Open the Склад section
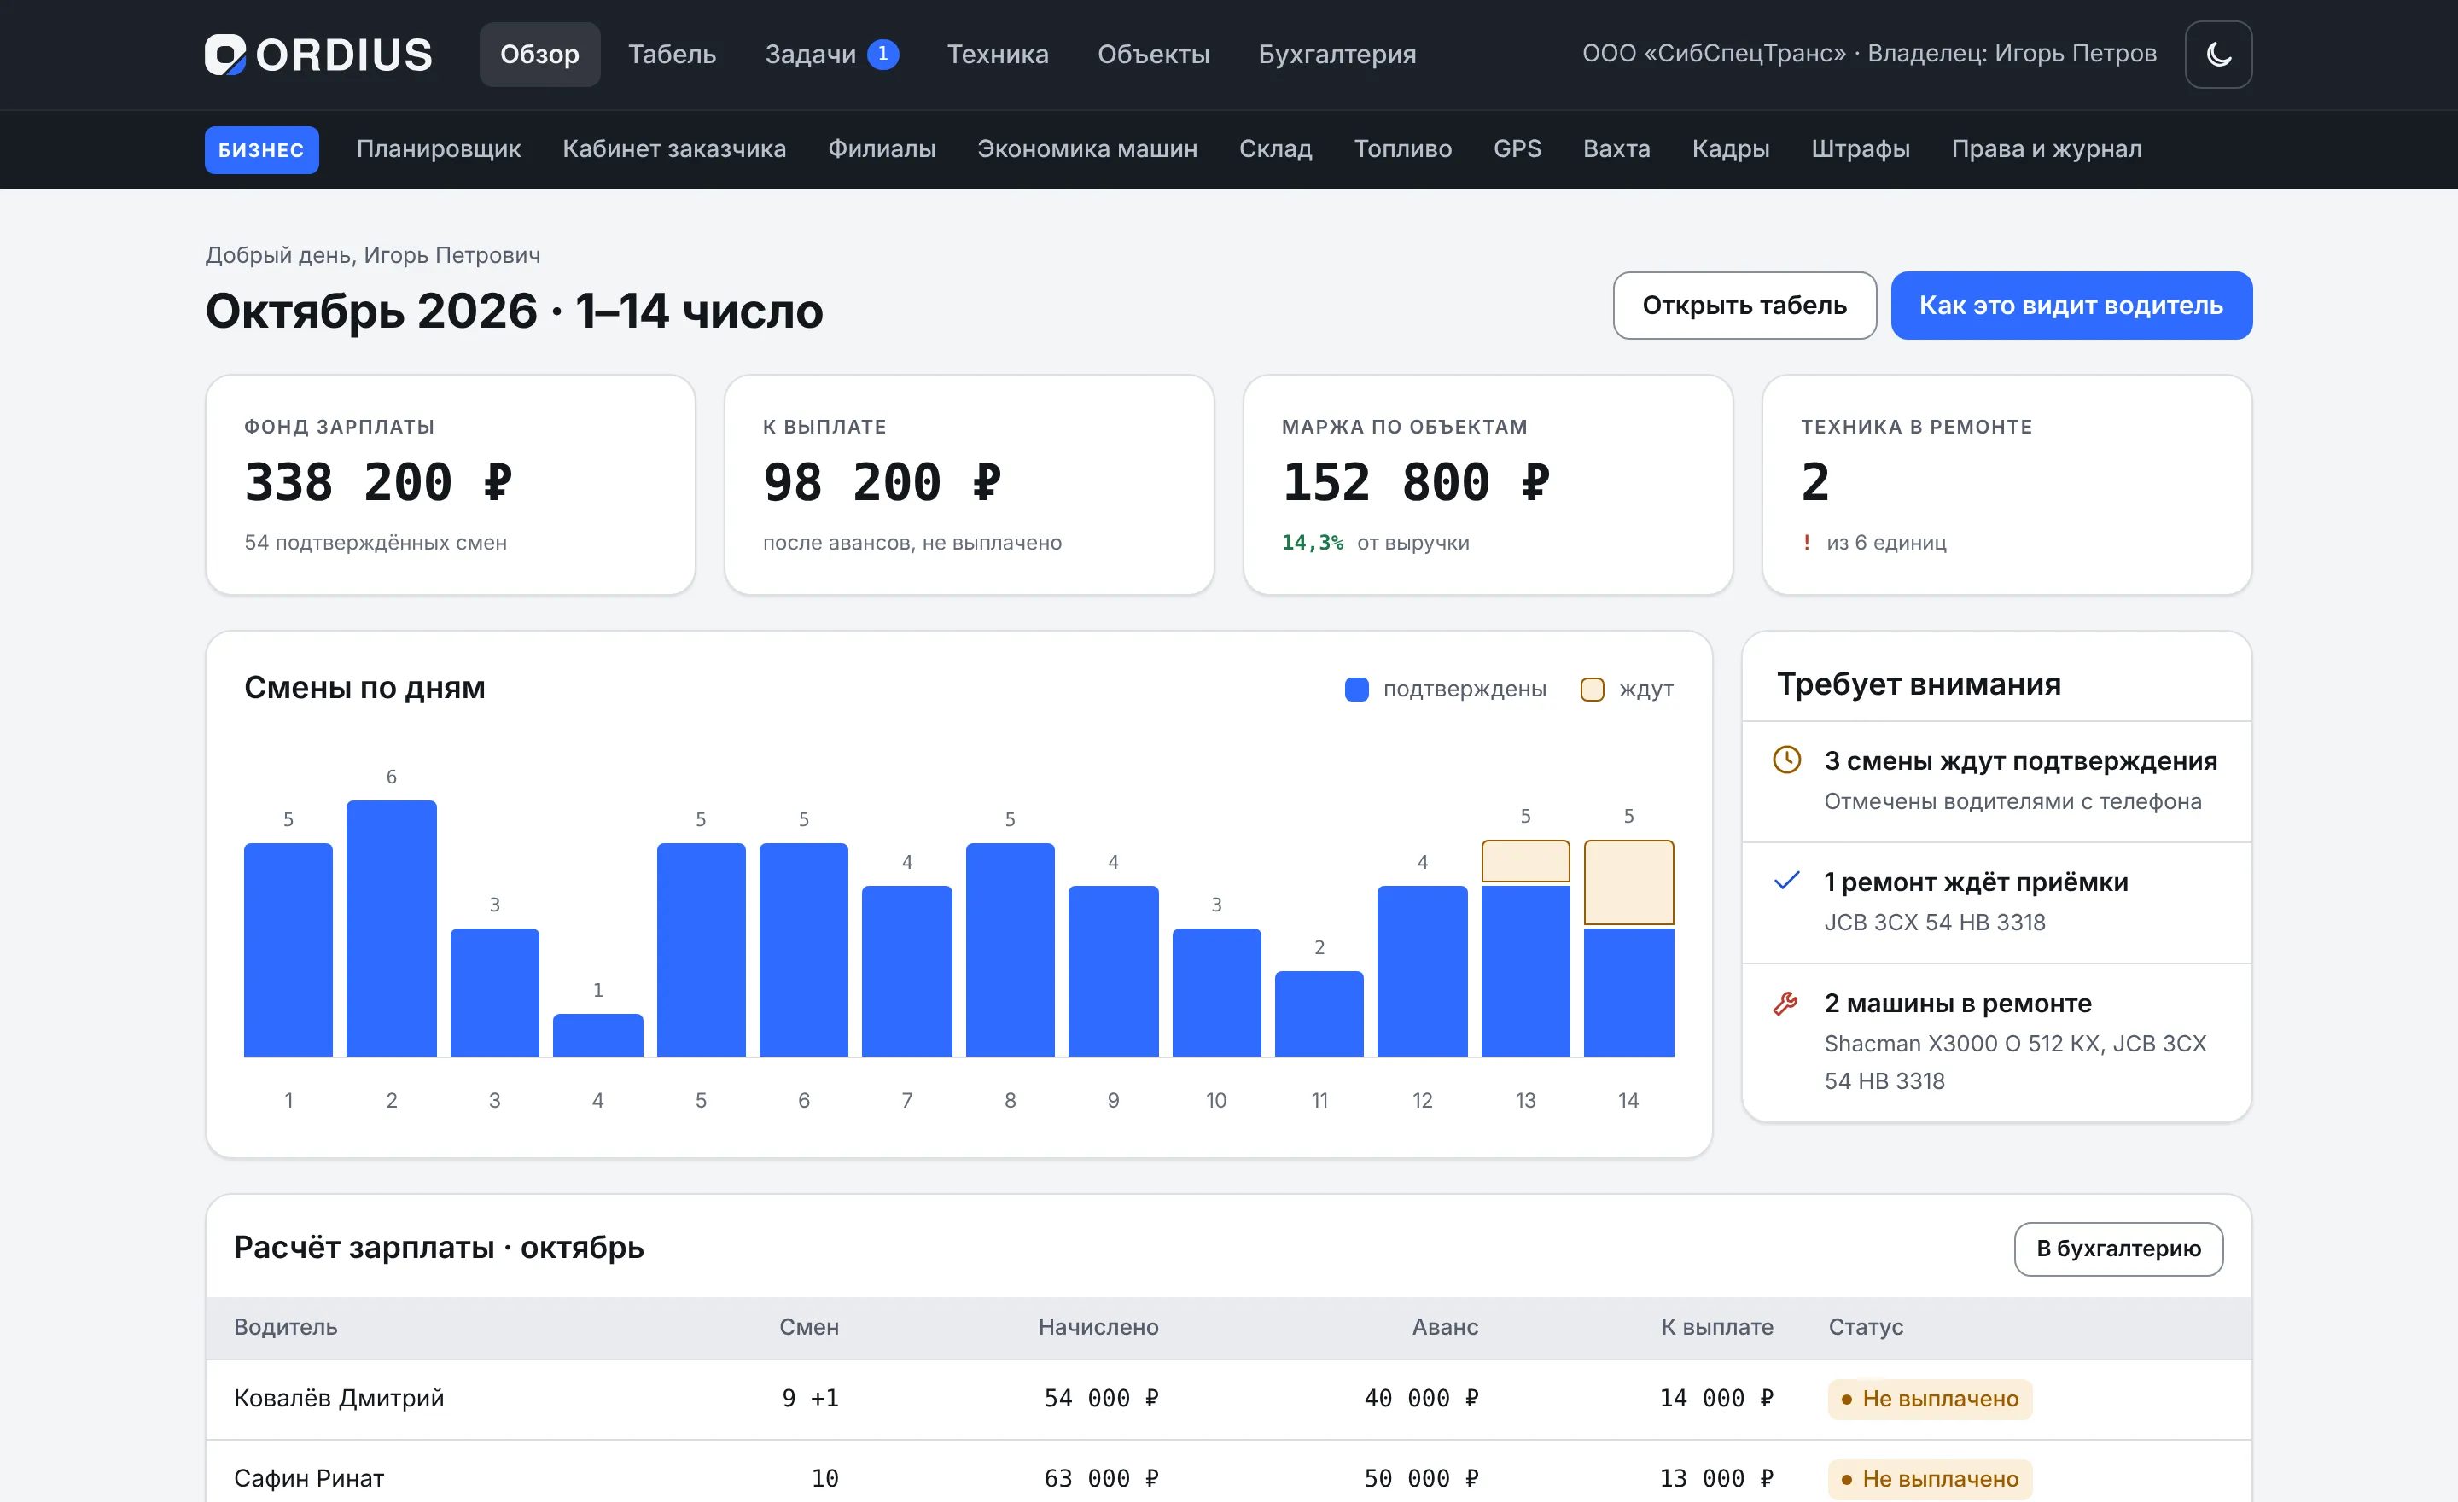 (x=1275, y=148)
